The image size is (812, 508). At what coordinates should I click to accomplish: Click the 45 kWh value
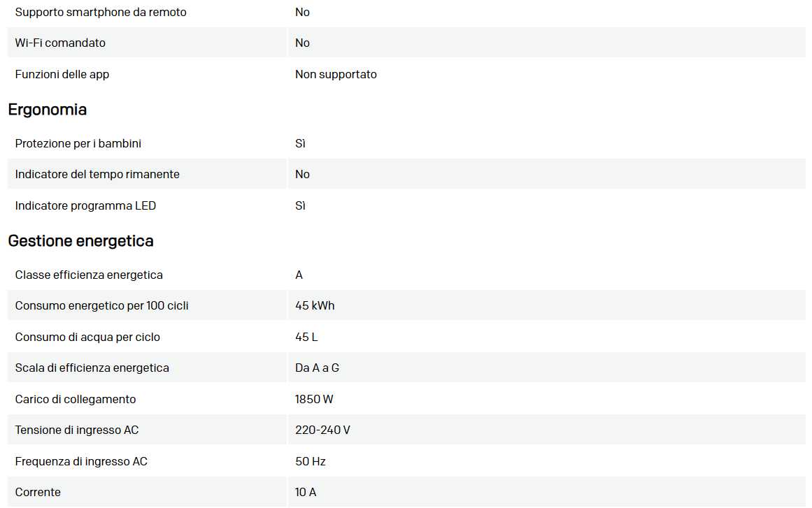click(x=315, y=305)
